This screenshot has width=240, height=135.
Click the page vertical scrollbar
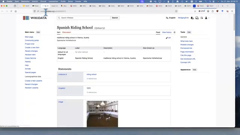[234, 22]
